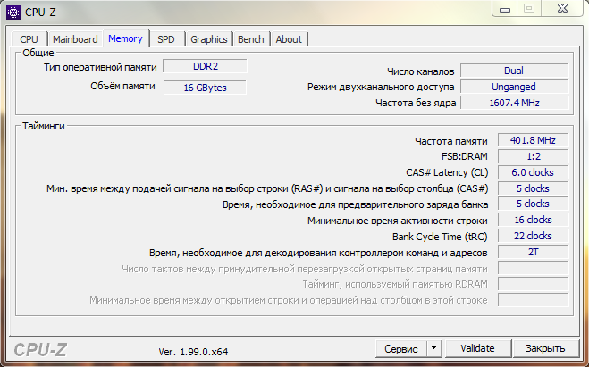Image resolution: width=589 pixels, height=367 pixels.
Task: Click the Частота памяти label
Action: tap(451, 141)
